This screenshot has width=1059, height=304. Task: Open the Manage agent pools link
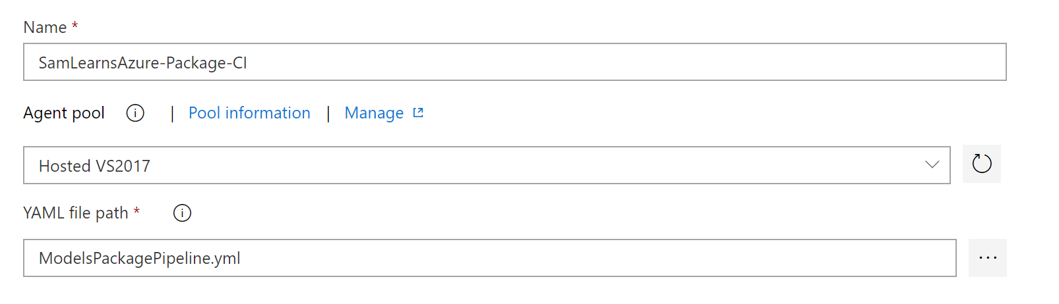click(374, 113)
